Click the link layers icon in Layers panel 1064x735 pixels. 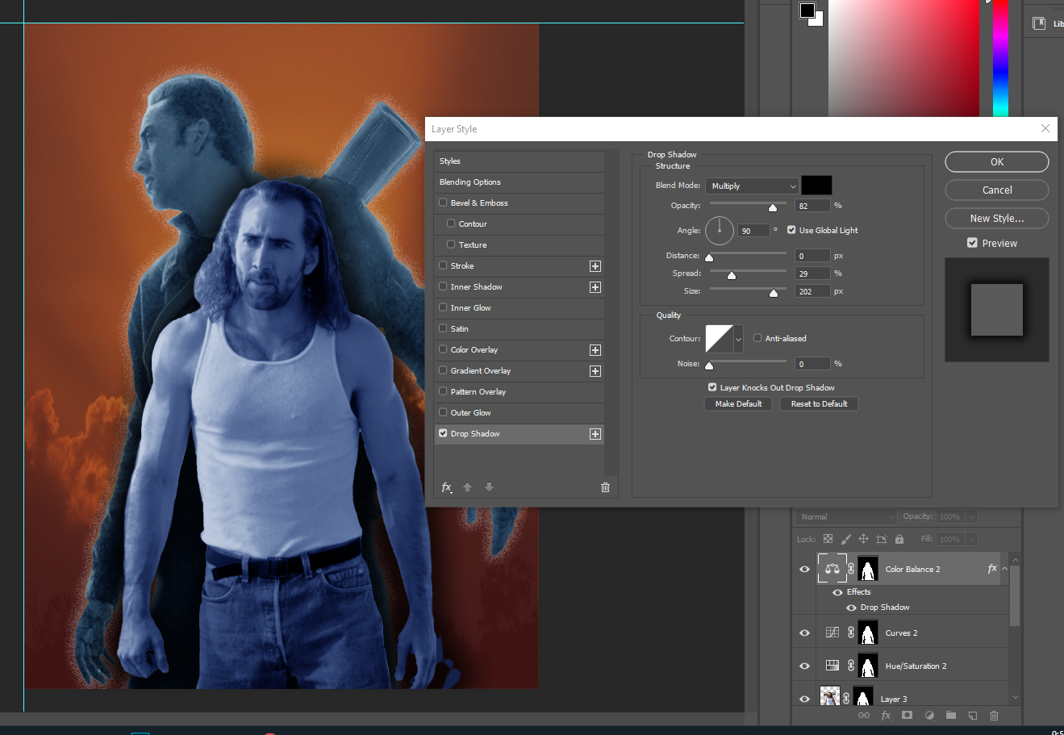coord(864,716)
